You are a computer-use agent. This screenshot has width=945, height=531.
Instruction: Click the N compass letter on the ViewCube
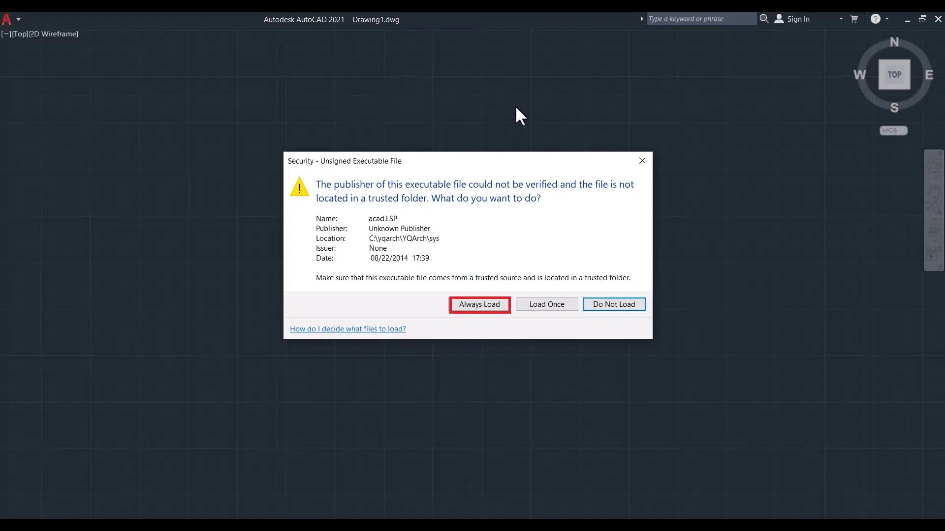pyautogui.click(x=894, y=42)
